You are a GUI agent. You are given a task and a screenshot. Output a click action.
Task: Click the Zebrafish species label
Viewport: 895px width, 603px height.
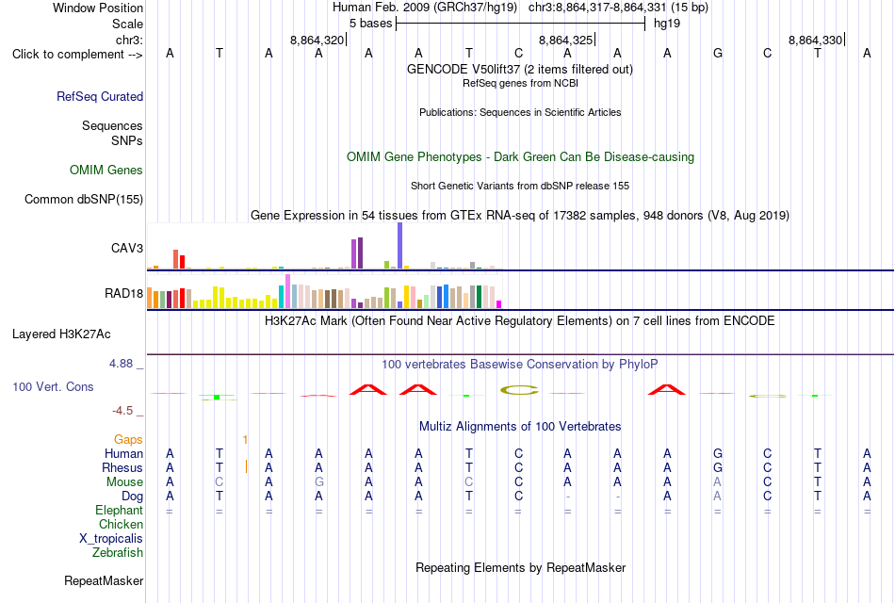pos(118,553)
